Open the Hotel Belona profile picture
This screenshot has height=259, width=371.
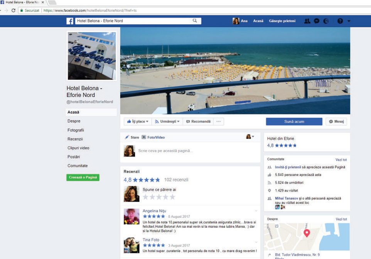click(91, 56)
